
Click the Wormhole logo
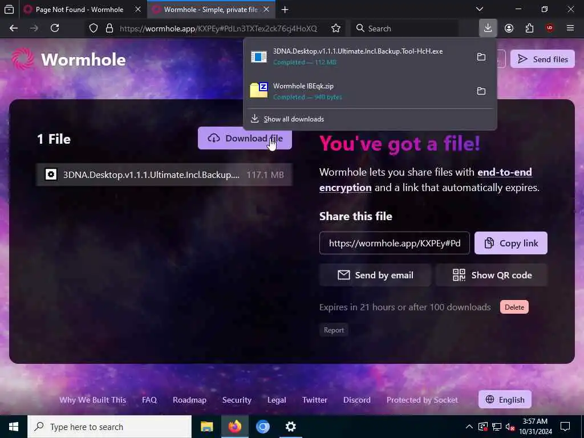pyautogui.click(x=68, y=59)
